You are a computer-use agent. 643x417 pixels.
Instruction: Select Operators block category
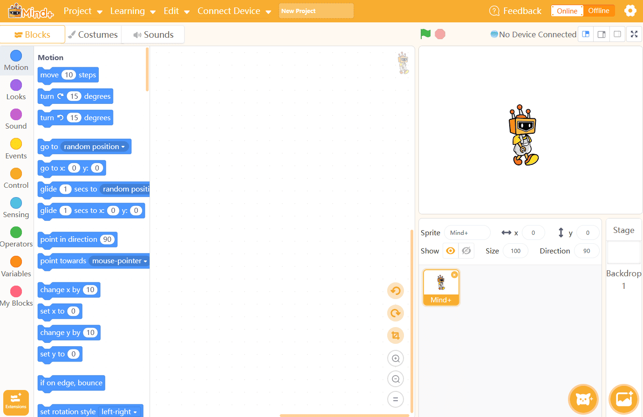pos(16,238)
